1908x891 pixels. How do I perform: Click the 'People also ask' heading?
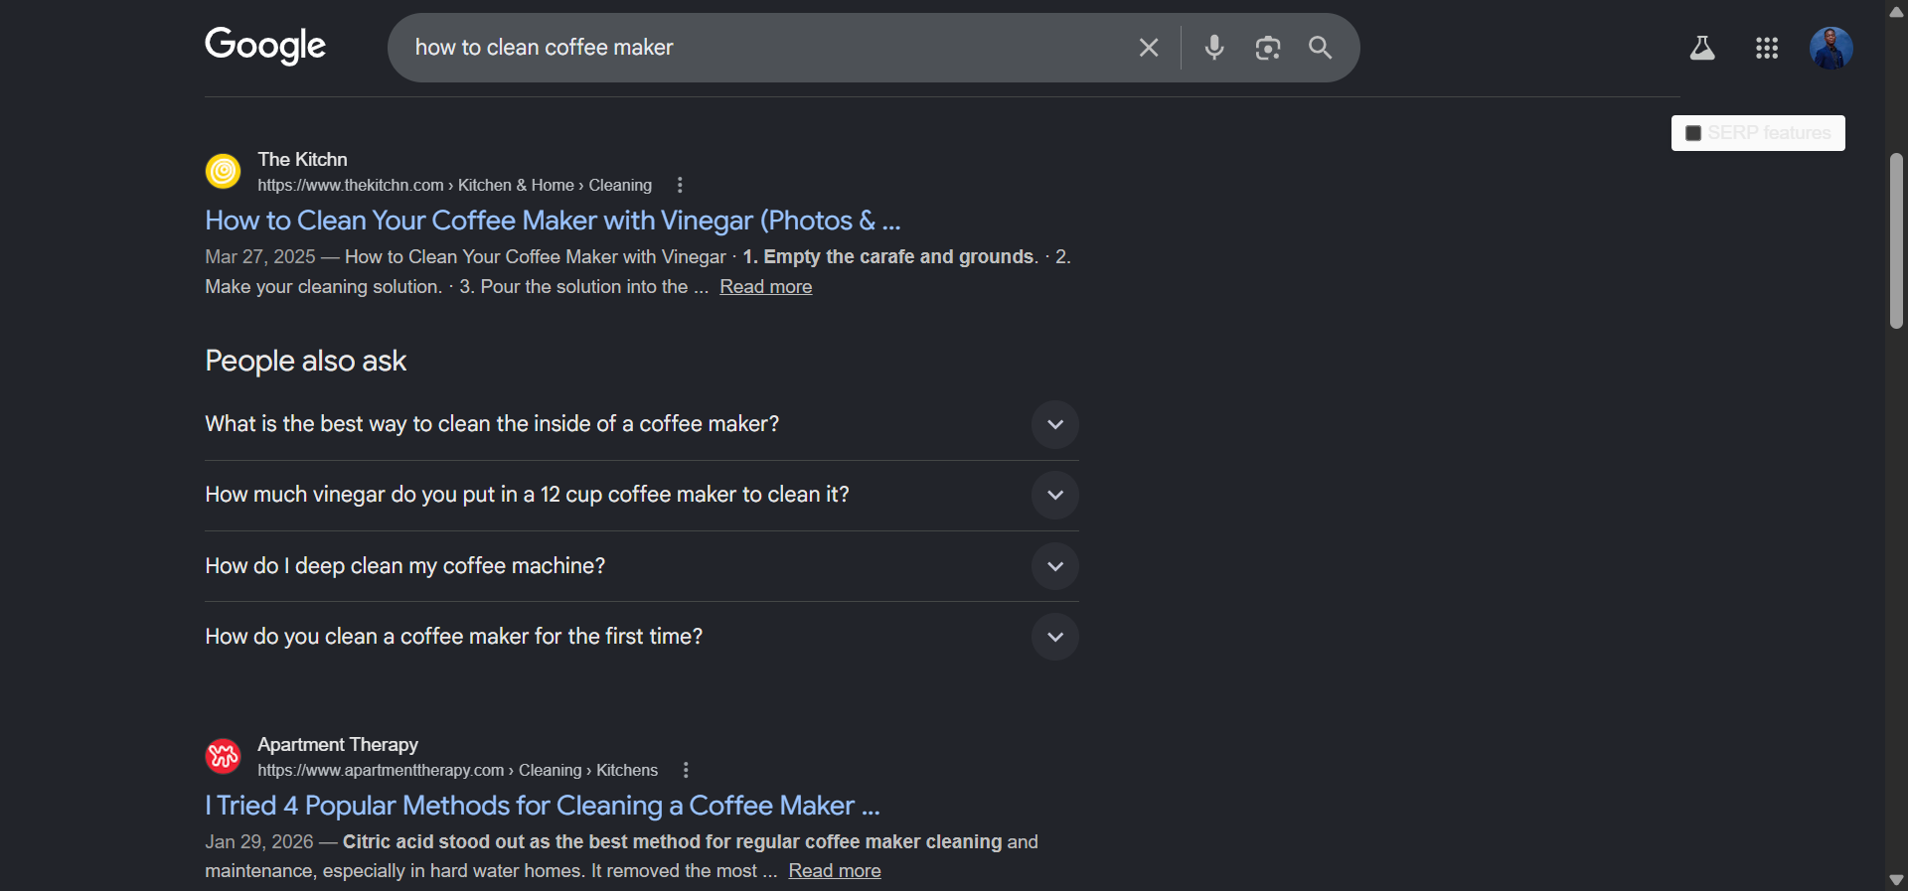click(x=305, y=361)
